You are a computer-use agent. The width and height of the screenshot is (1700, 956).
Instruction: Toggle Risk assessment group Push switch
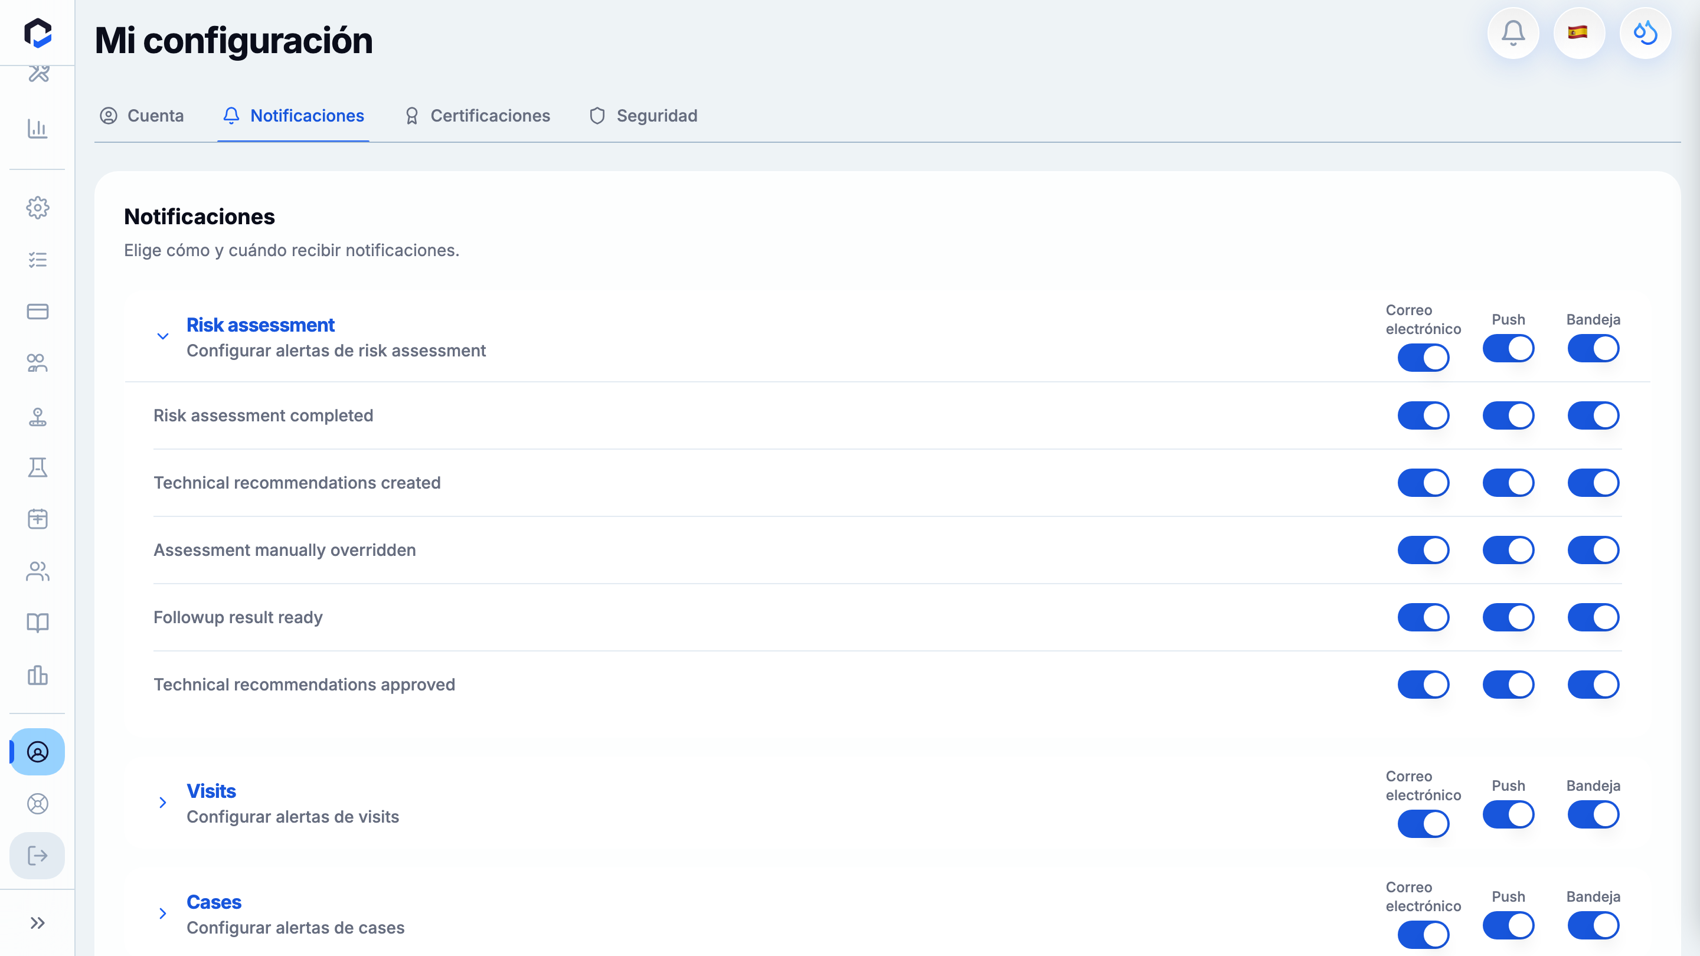pos(1509,348)
